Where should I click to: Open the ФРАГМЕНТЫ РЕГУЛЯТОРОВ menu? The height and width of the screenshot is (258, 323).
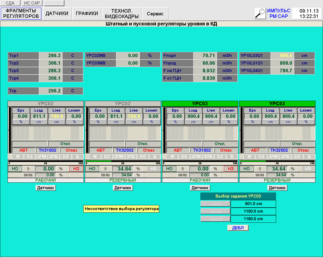point(21,14)
